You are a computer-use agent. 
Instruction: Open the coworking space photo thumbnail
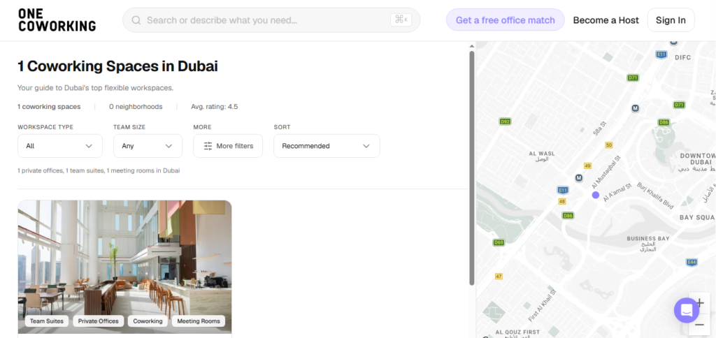(124, 267)
